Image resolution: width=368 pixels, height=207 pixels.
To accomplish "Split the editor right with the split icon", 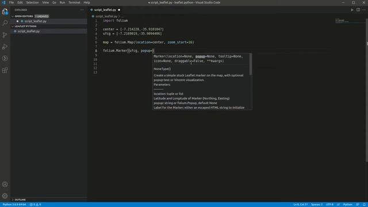I will pos(358,10).
